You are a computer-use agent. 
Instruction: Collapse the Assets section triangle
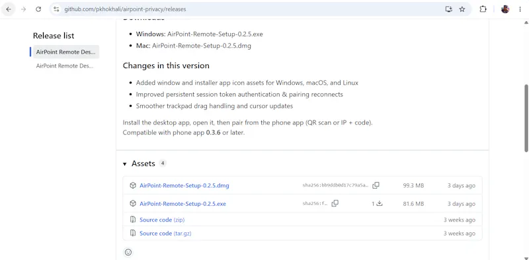pyautogui.click(x=124, y=164)
